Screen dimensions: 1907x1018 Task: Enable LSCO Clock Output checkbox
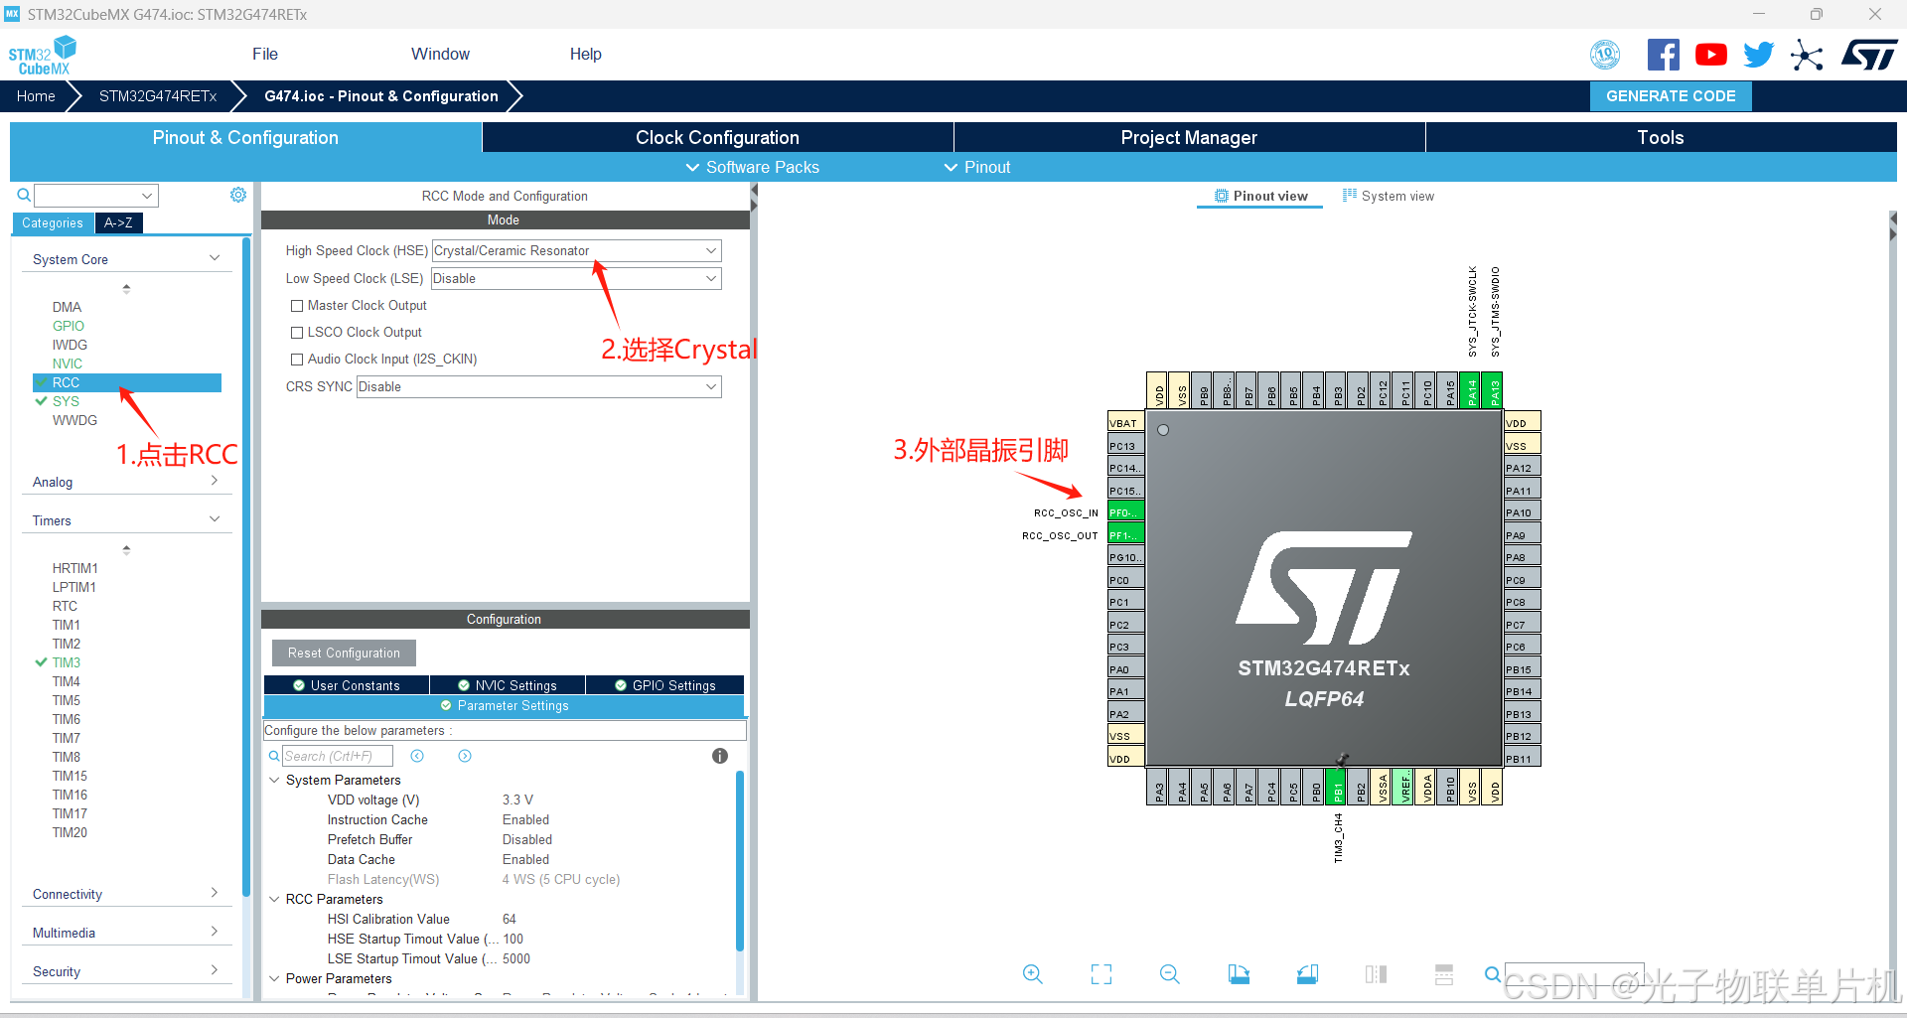(297, 333)
